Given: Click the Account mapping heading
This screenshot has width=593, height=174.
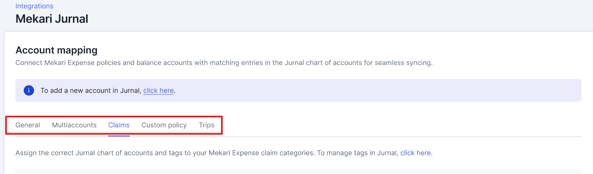Looking at the screenshot, I should 56,50.
